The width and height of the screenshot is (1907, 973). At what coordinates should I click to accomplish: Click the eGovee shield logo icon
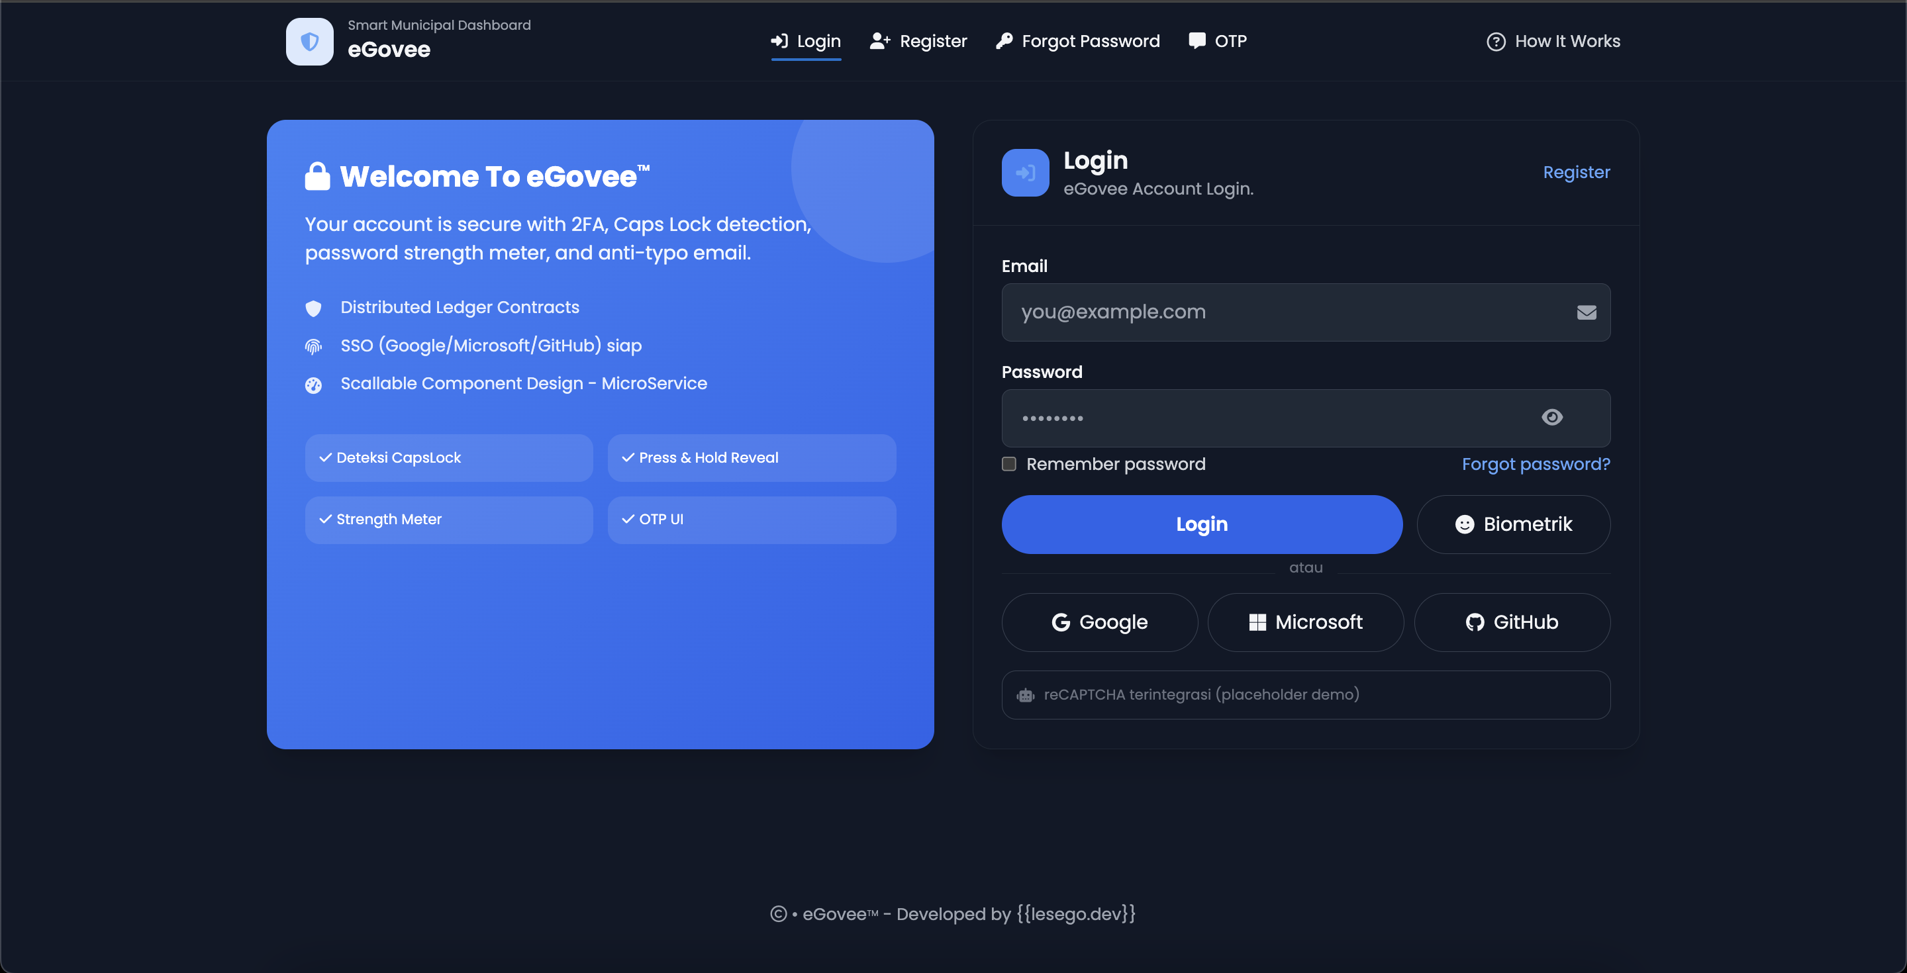tap(309, 42)
